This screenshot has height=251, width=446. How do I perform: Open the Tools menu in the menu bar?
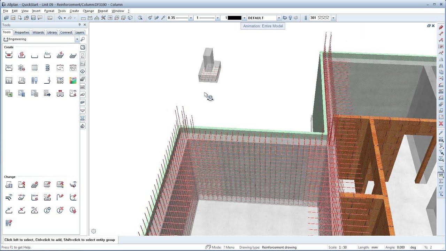[62, 11]
